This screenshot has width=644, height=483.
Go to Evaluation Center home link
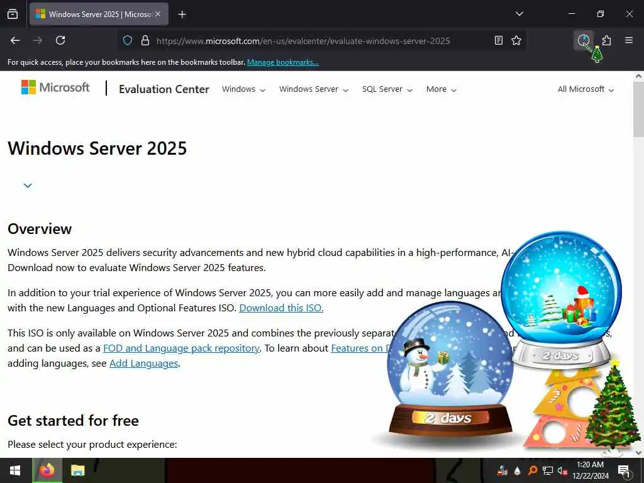pyautogui.click(x=164, y=89)
